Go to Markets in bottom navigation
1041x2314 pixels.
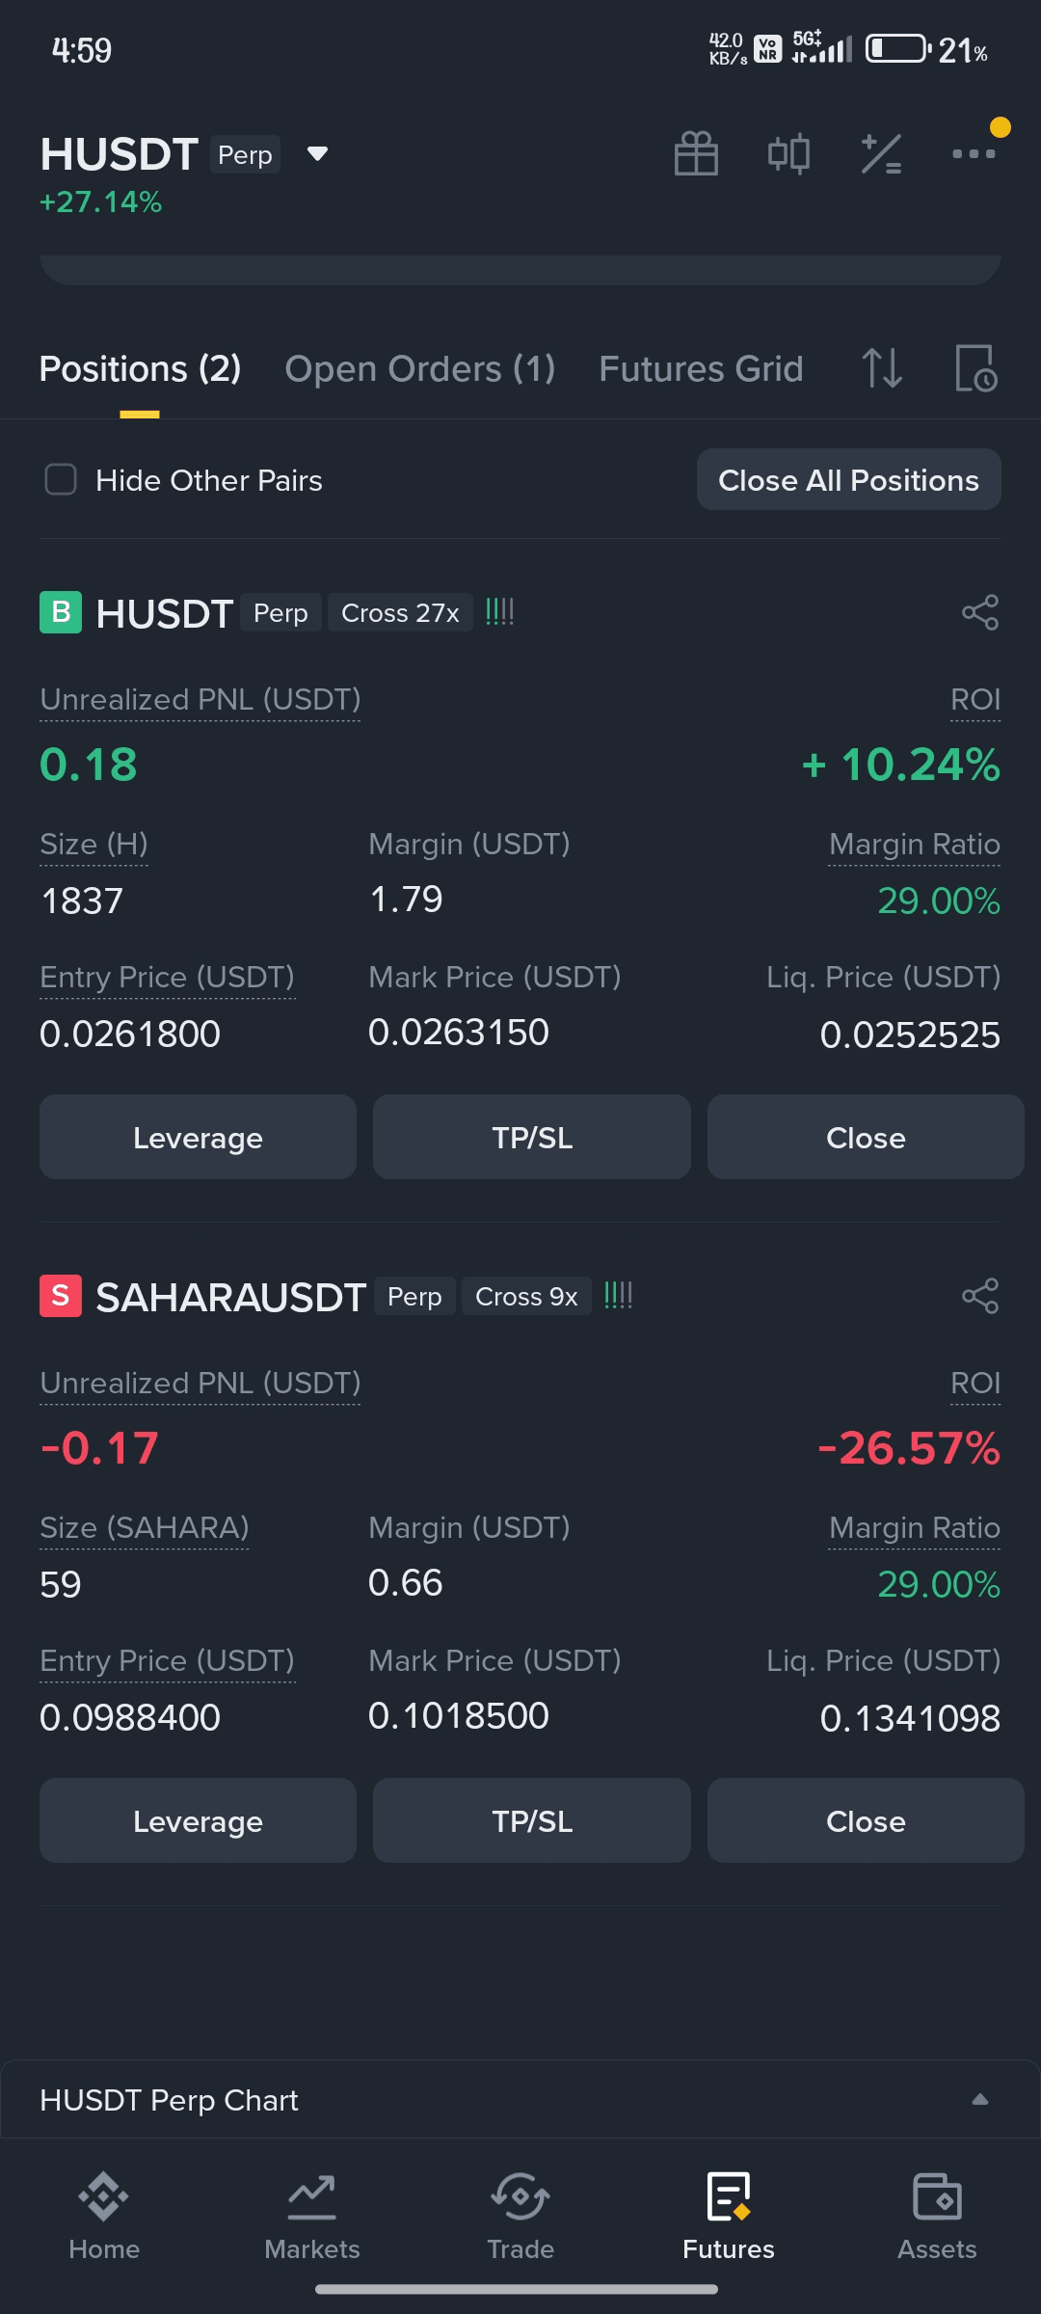(312, 2216)
